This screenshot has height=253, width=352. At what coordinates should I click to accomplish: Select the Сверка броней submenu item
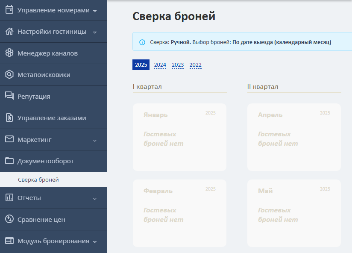point(53,179)
